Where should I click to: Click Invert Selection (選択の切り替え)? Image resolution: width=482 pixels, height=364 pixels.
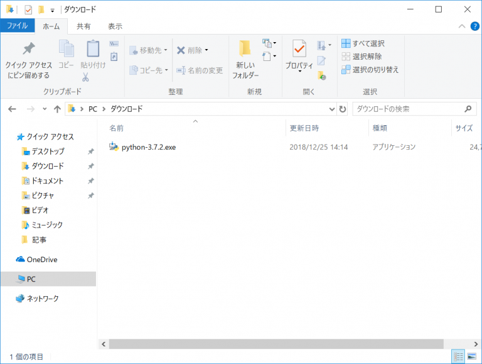[370, 70]
